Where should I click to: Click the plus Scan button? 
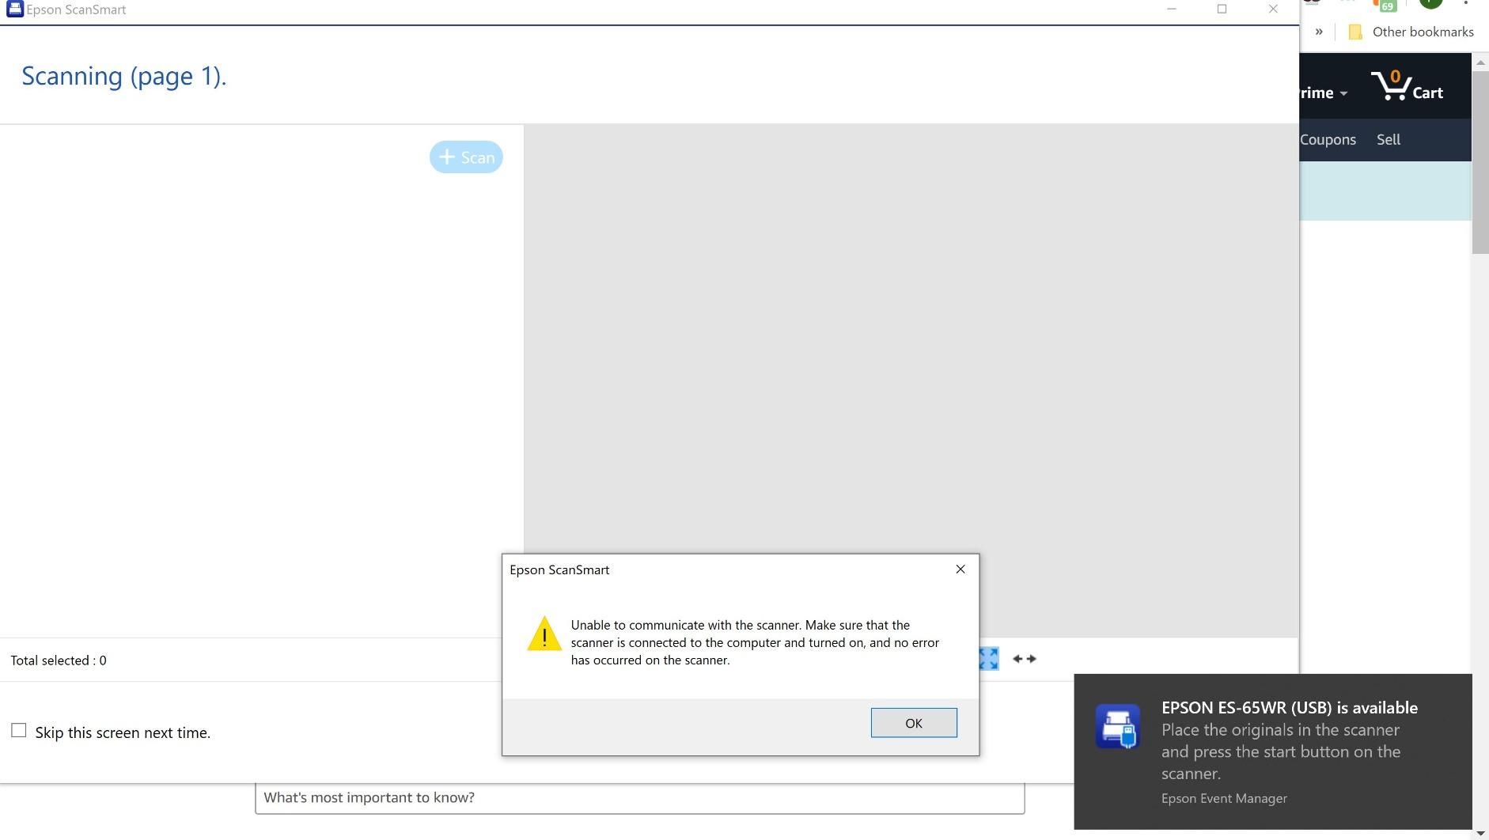coord(466,157)
